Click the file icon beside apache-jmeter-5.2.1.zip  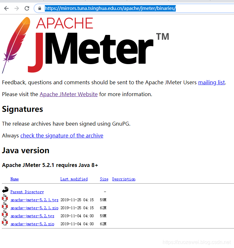point(5,206)
